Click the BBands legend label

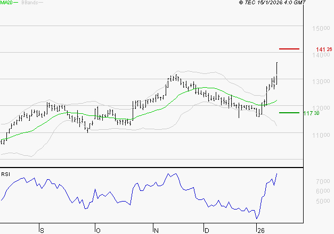tap(29, 3)
